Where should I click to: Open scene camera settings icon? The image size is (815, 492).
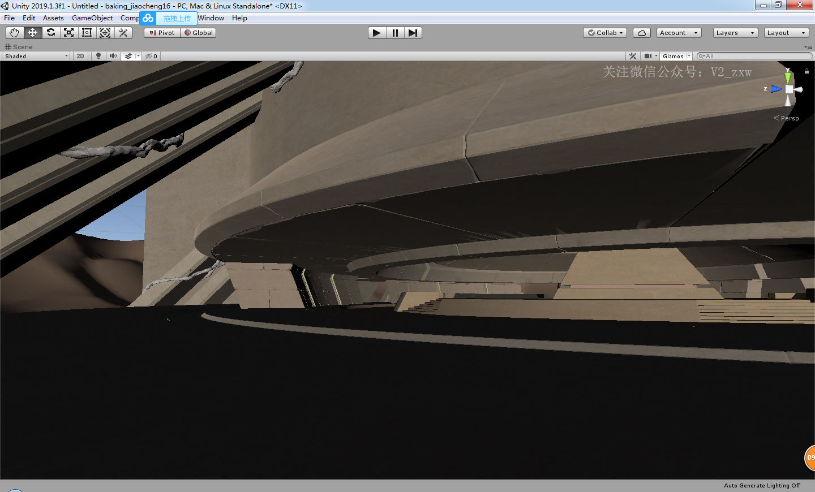pyautogui.click(x=648, y=56)
